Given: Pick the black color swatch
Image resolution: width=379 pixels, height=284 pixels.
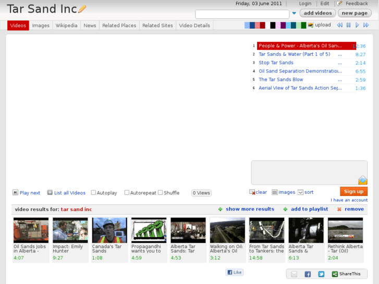Looking at the screenshot, I should [273, 25].
